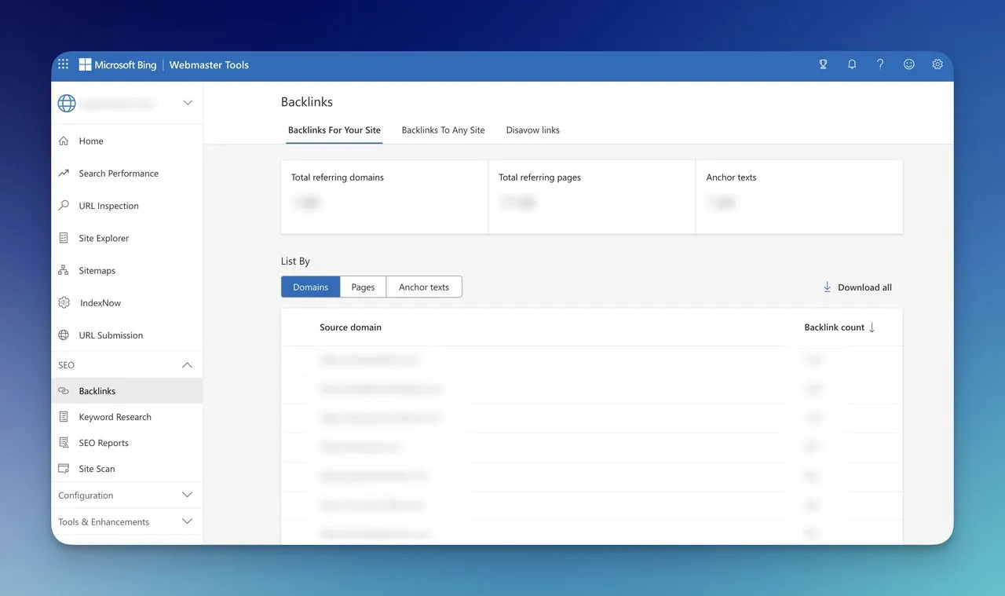Click the IndexNow gear icon
This screenshot has width=1005, height=596.
click(x=64, y=302)
